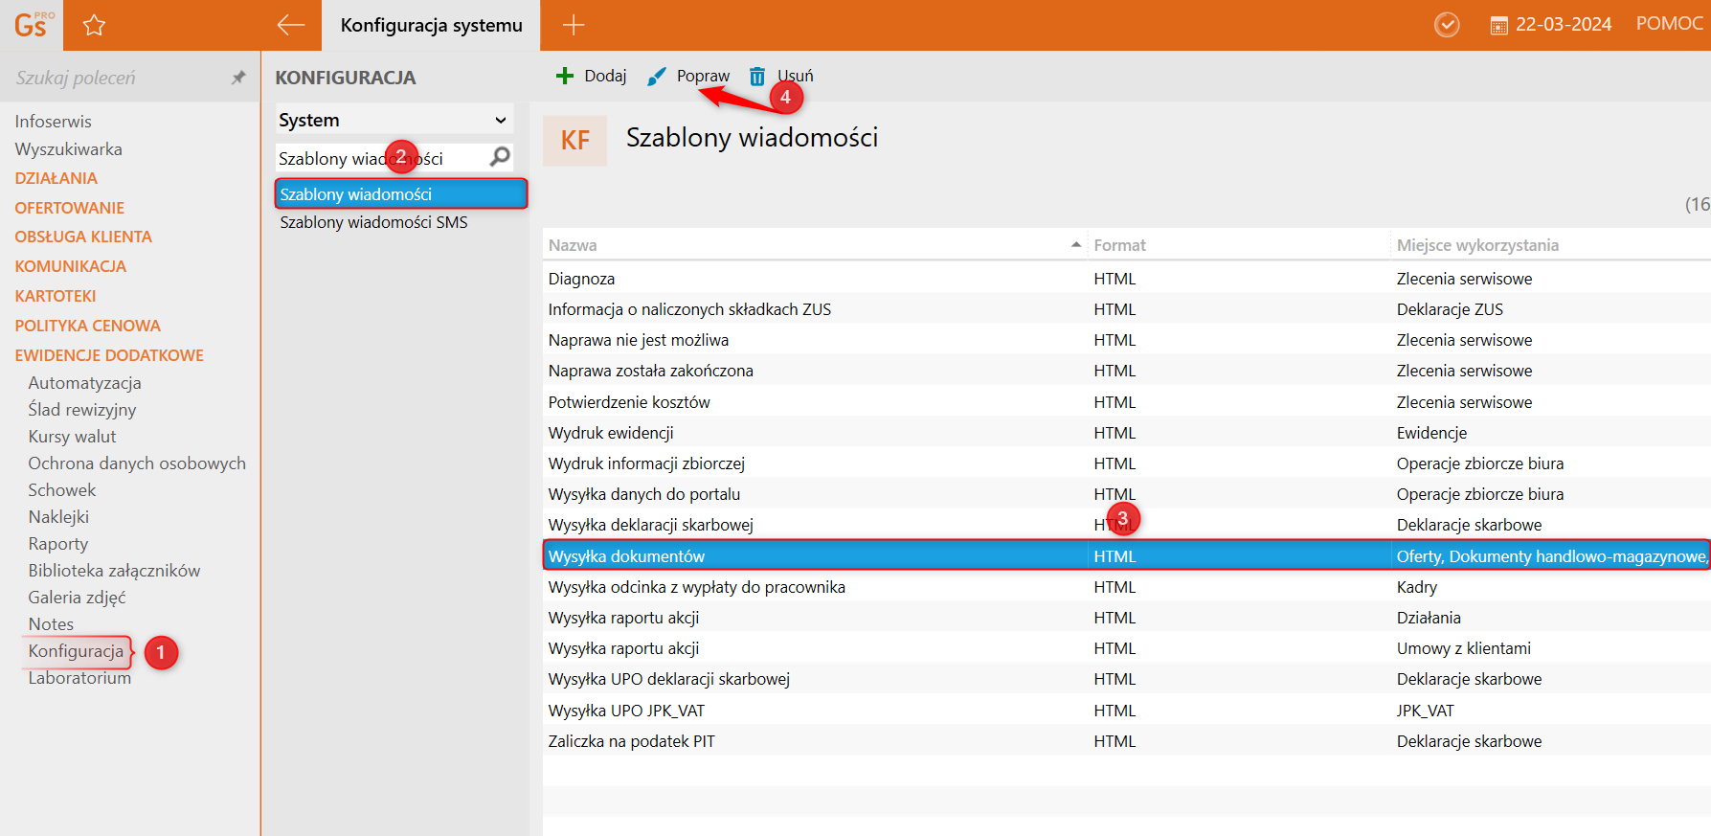The image size is (1711, 836).
Task: Select Wysyłka UPO JPK_VAT row
Action: pyautogui.click(x=1126, y=711)
